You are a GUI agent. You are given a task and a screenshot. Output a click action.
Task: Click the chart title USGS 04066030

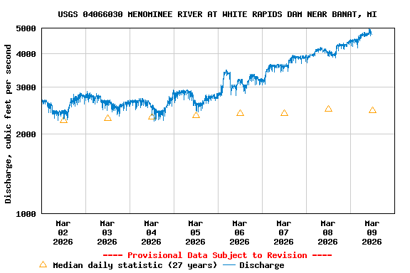point(217,14)
